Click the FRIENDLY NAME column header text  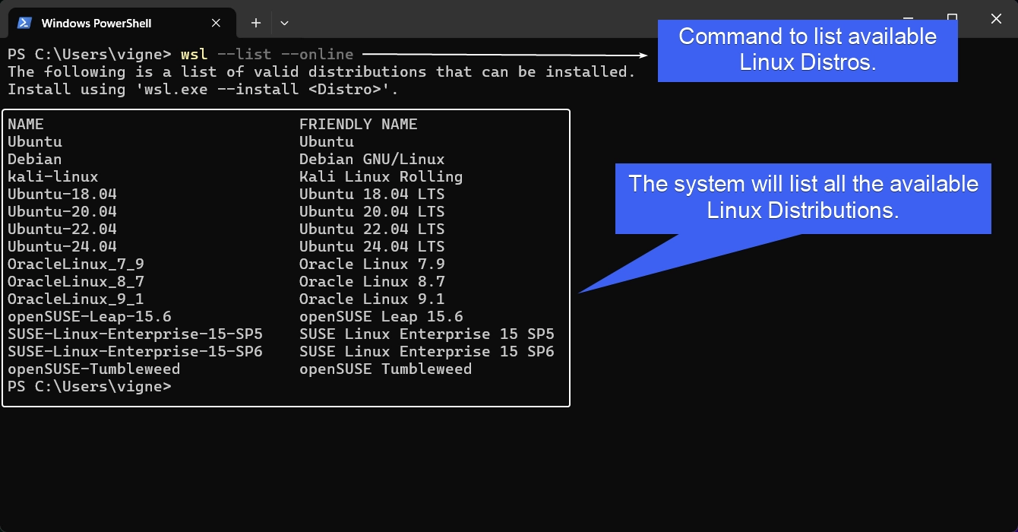pos(359,124)
